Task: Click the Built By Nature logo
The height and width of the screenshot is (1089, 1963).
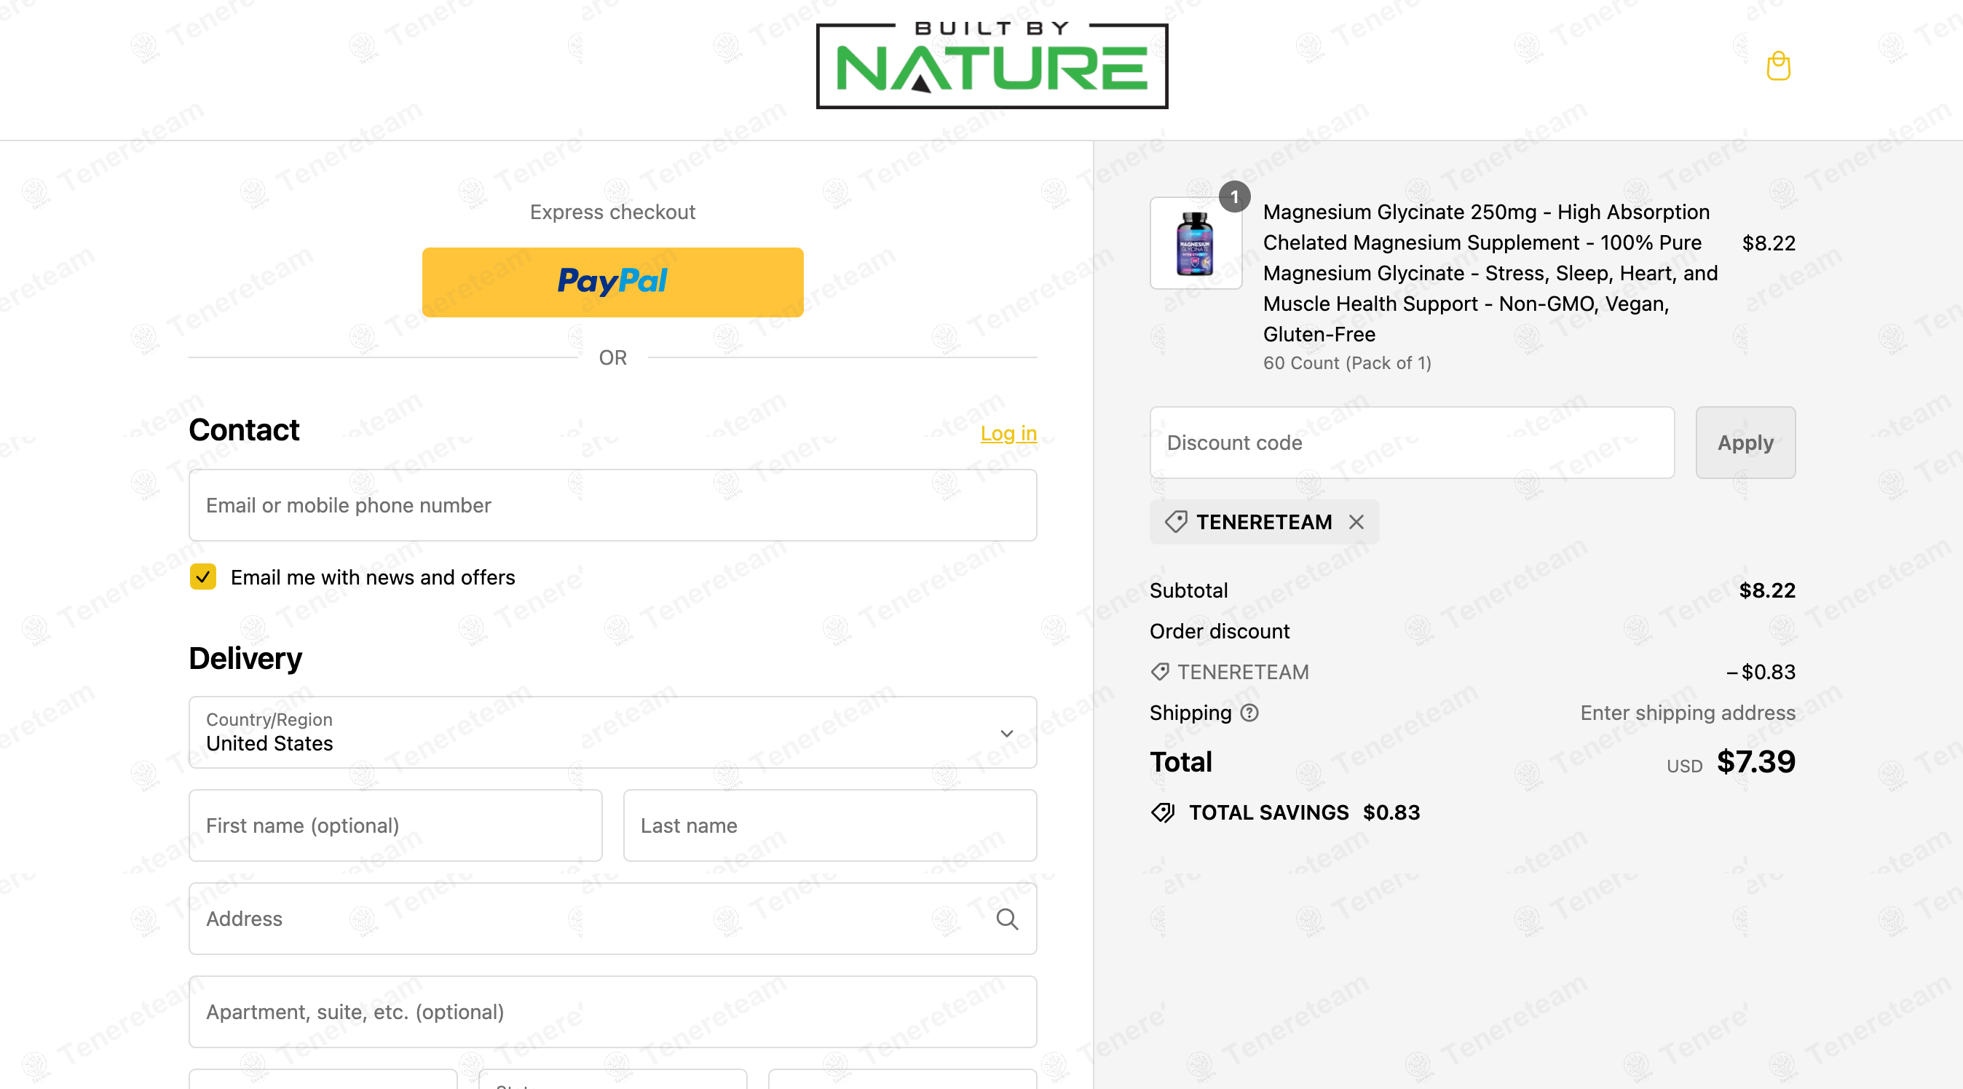Action: pos(992,65)
